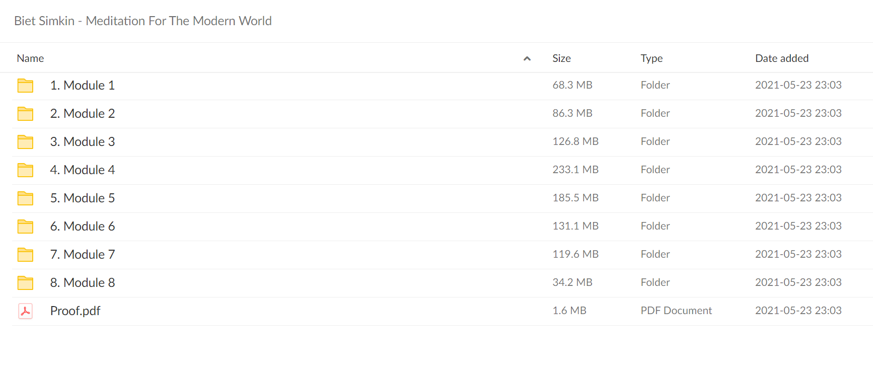Open the 8. Module 8 folder name

pyautogui.click(x=83, y=283)
